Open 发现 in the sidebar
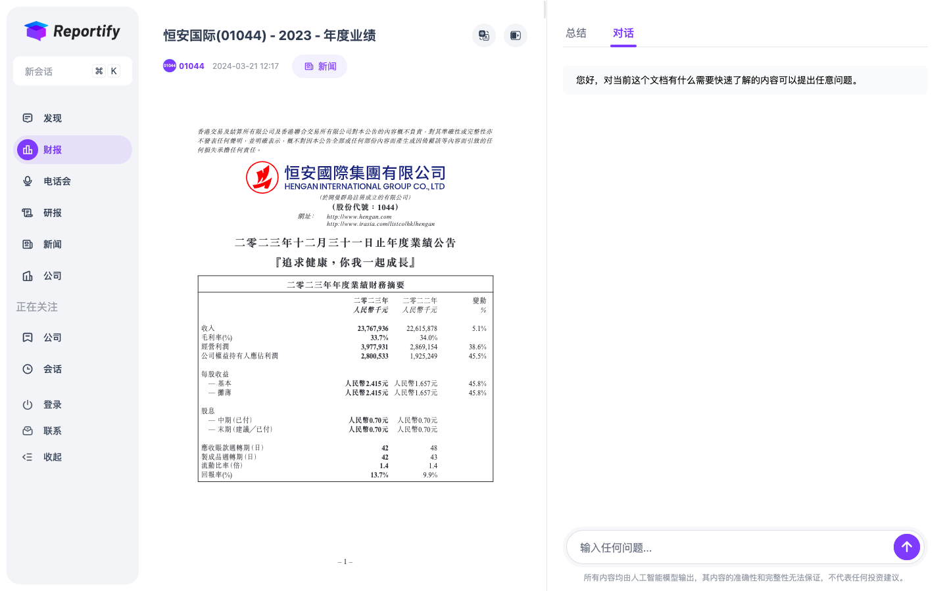Image resolution: width=947 pixels, height=591 pixels. pos(72,118)
